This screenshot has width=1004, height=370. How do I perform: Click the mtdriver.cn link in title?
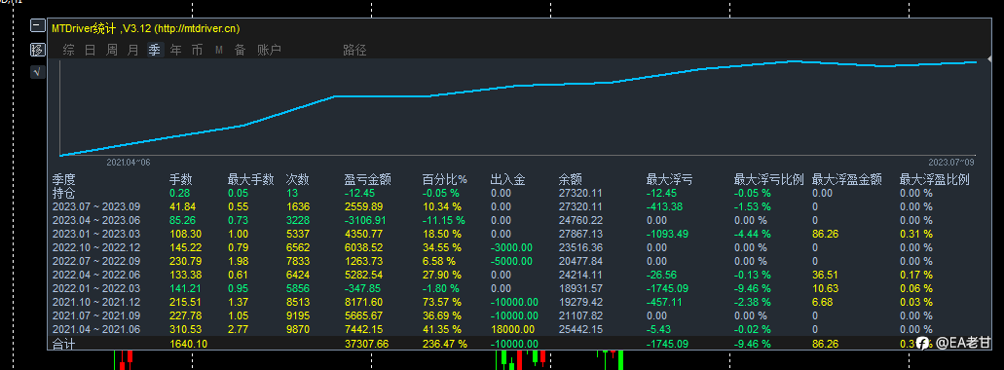(196, 29)
